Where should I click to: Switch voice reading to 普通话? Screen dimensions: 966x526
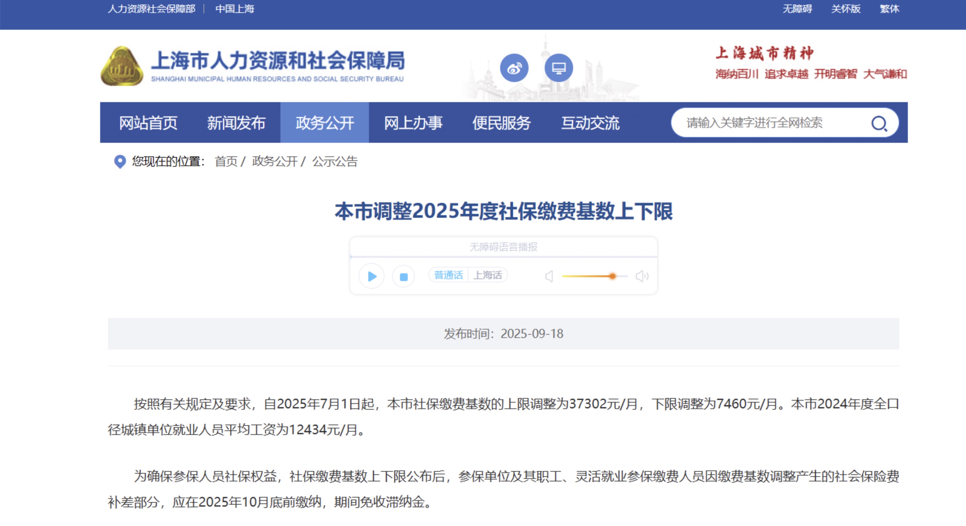448,275
